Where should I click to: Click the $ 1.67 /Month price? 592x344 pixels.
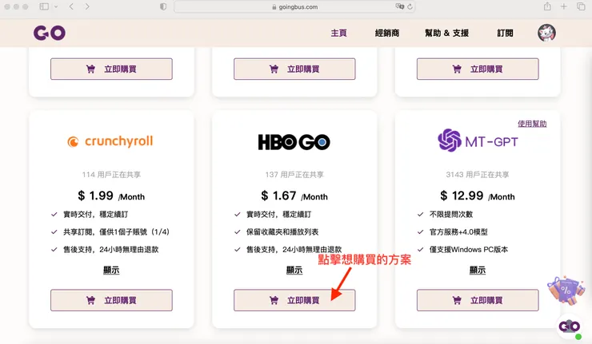point(294,196)
